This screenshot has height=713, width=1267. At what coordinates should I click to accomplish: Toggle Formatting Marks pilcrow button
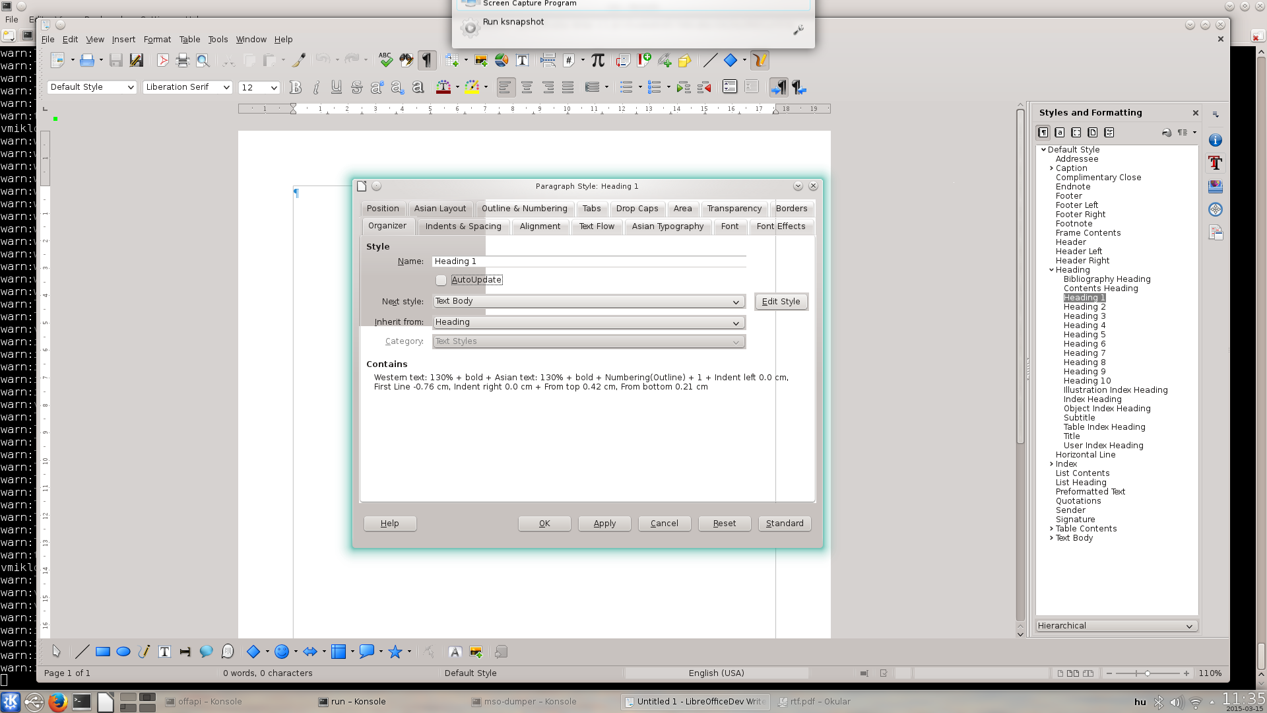coord(427,61)
